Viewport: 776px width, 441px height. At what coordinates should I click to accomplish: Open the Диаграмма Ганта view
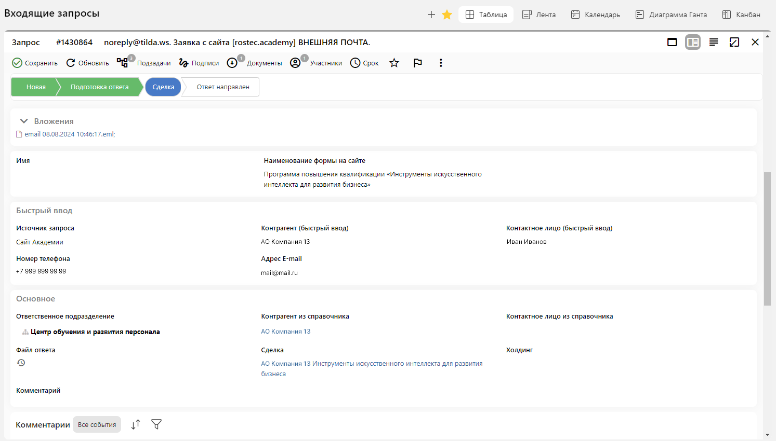[671, 15]
